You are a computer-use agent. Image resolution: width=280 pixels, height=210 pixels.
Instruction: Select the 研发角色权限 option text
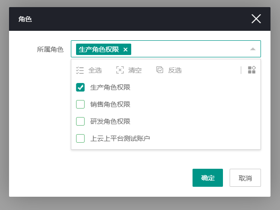pyautogui.click(x=110, y=121)
